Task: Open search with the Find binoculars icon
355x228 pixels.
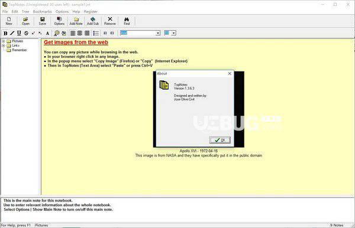Action: pyautogui.click(x=127, y=21)
